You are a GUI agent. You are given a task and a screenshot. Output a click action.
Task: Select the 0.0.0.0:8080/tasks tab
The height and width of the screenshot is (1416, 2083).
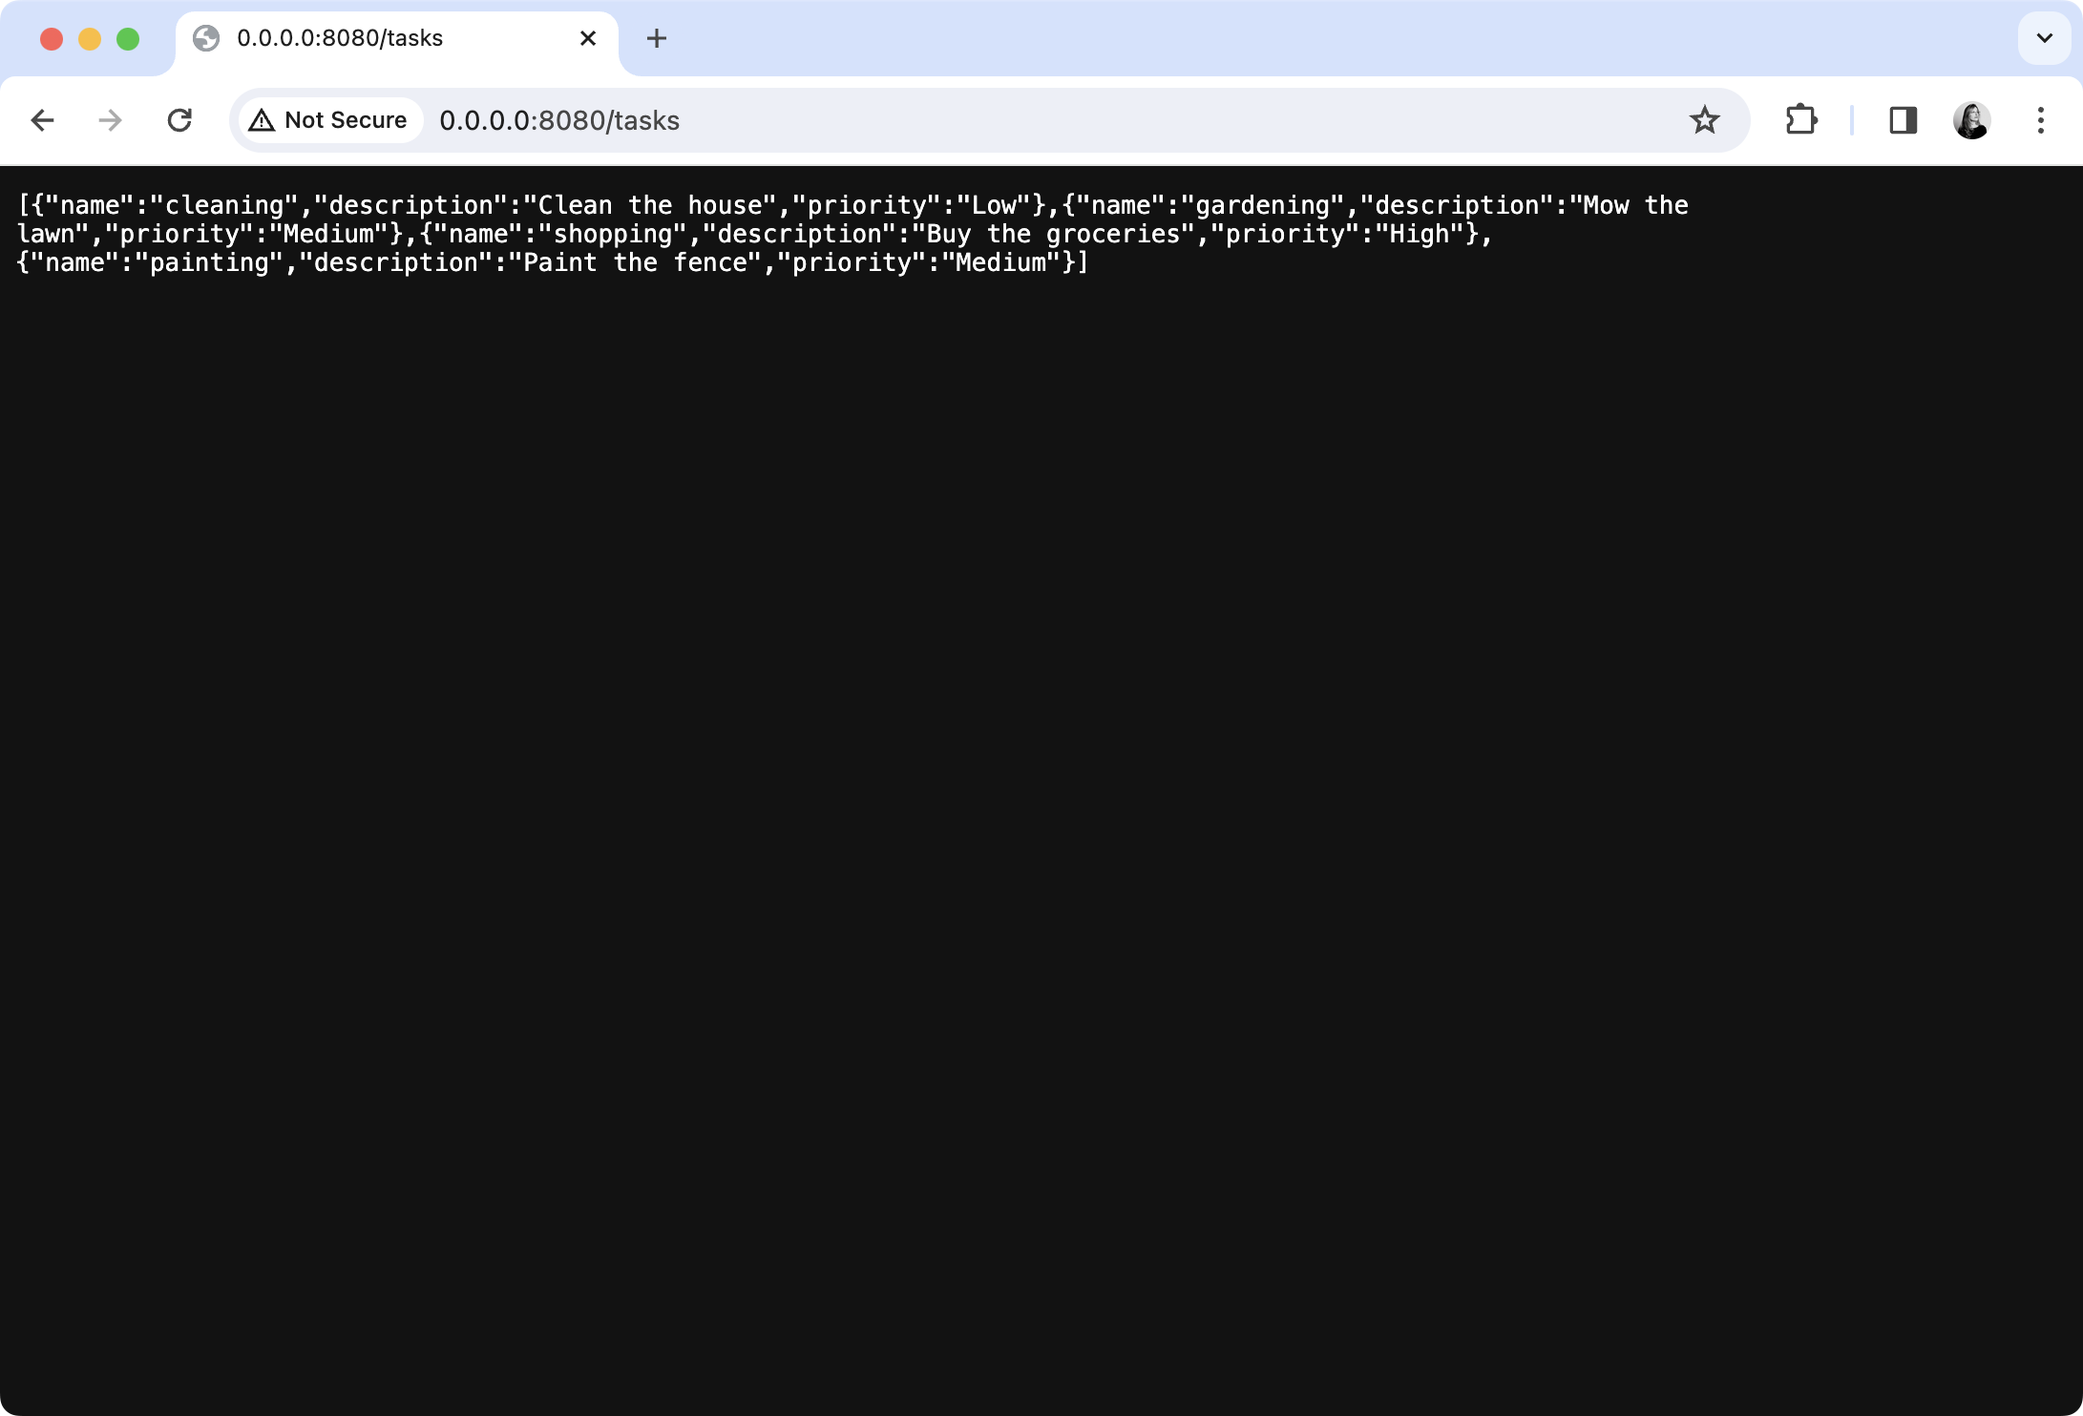(x=363, y=38)
